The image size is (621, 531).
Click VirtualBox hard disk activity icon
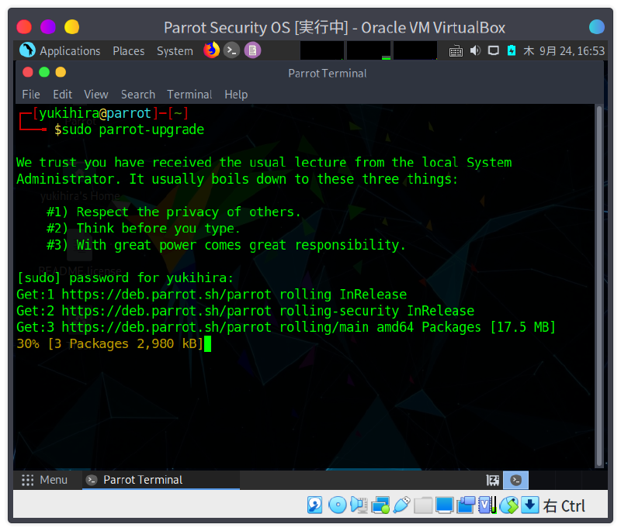pos(315,505)
